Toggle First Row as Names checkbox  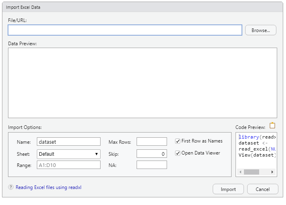pos(177,141)
